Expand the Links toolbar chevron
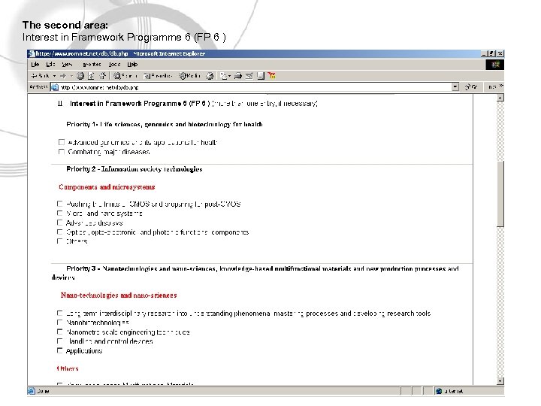Image resolution: width=541 pixels, height=406 pixels. [501, 86]
